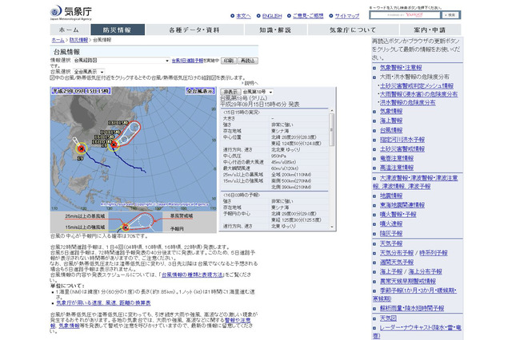Open sidebar link 土砂災害警戒判定メッシュ情報
512x340 pixels.
coord(417,85)
